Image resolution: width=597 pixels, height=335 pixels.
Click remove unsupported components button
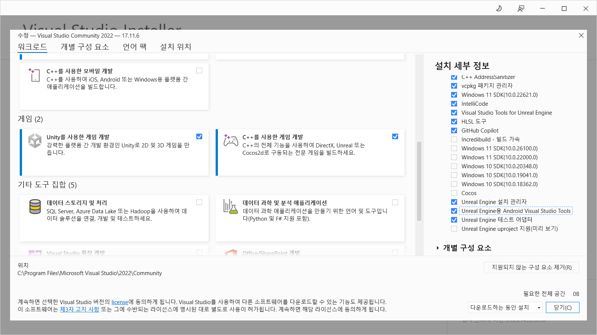[x=532, y=267]
